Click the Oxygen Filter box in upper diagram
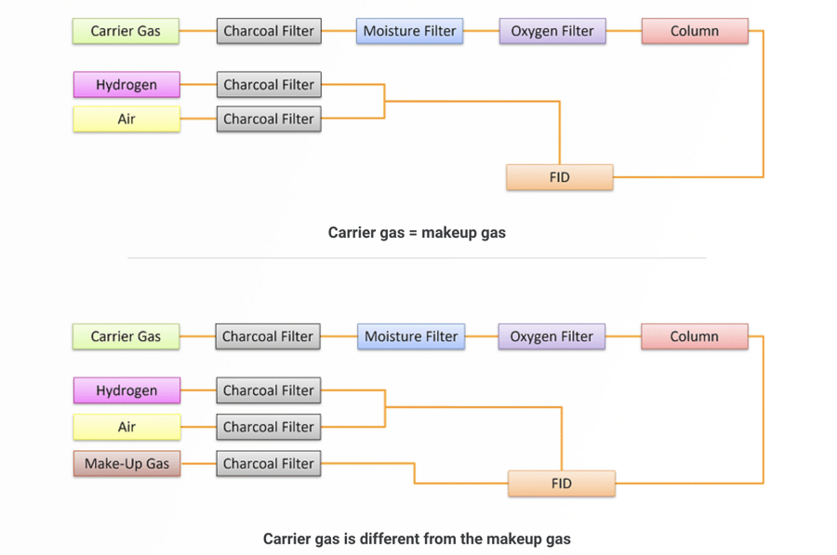The height and width of the screenshot is (555, 837). tap(552, 31)
